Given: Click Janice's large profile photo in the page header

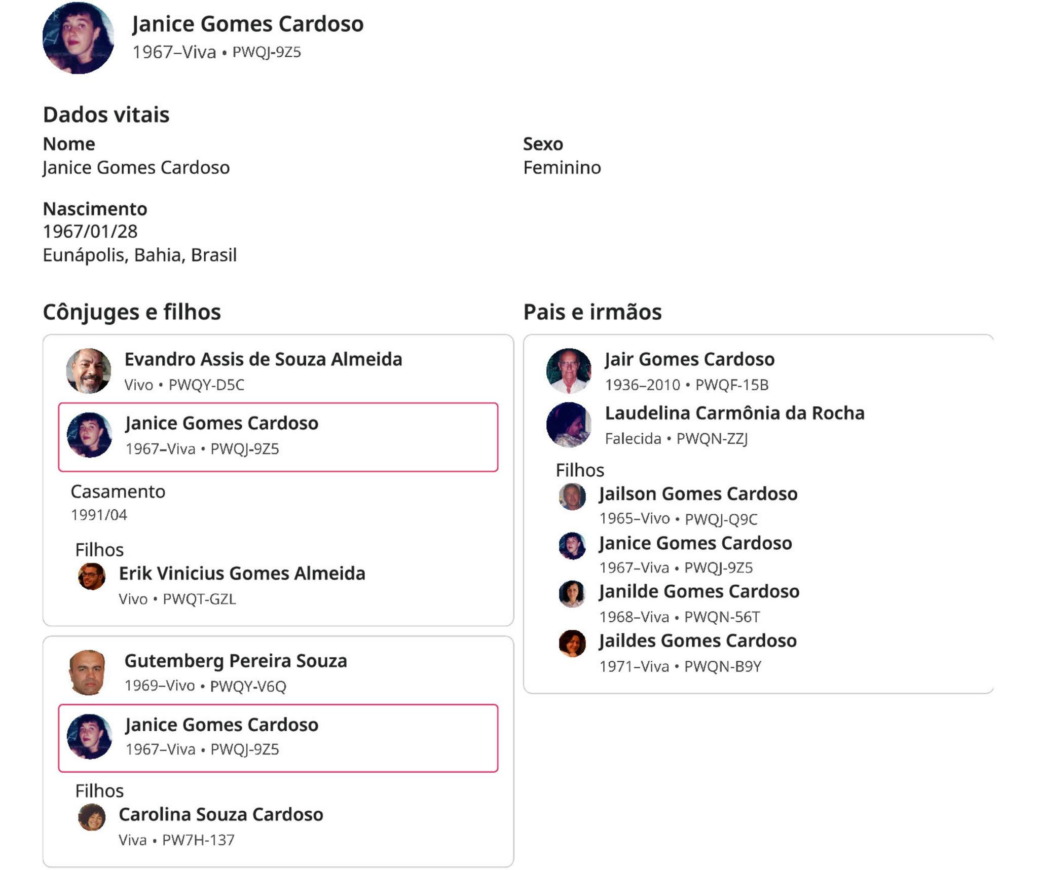Looking at the screenshot, I should pyautogui.click(x=78, y=38).
